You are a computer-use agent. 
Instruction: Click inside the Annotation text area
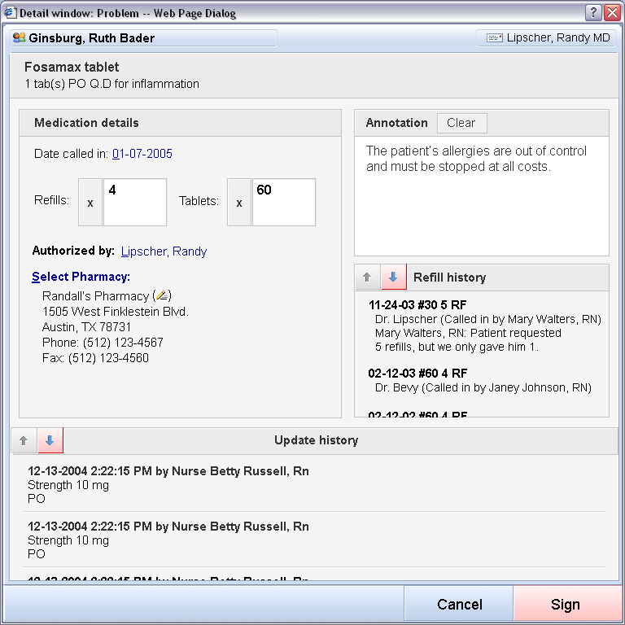[482, 196]
